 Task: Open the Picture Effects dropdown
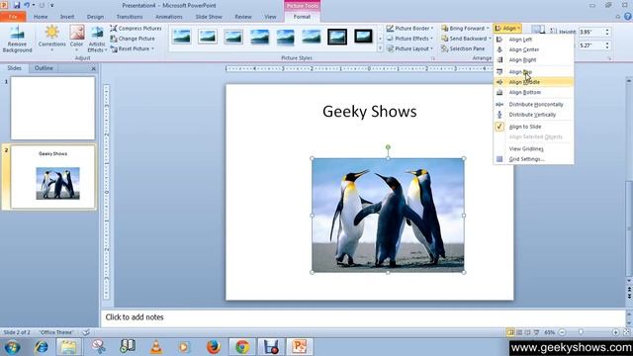point(409,39)
